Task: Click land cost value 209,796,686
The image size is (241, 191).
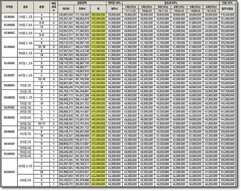Action: [66, 59]
